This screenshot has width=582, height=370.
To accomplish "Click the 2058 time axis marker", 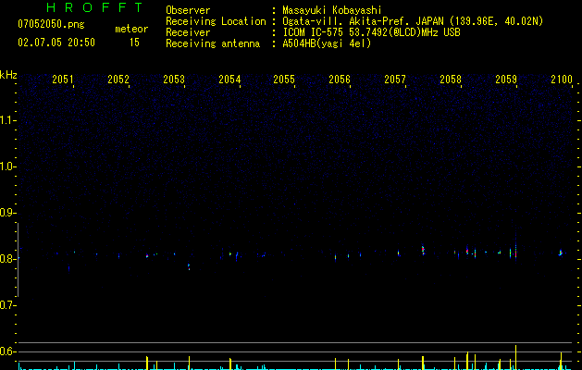I will coord(451,79).
